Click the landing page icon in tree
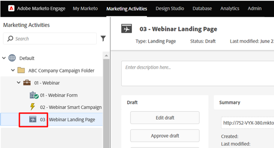The width and height of the screenshot is (274, 148). [33, 120]
